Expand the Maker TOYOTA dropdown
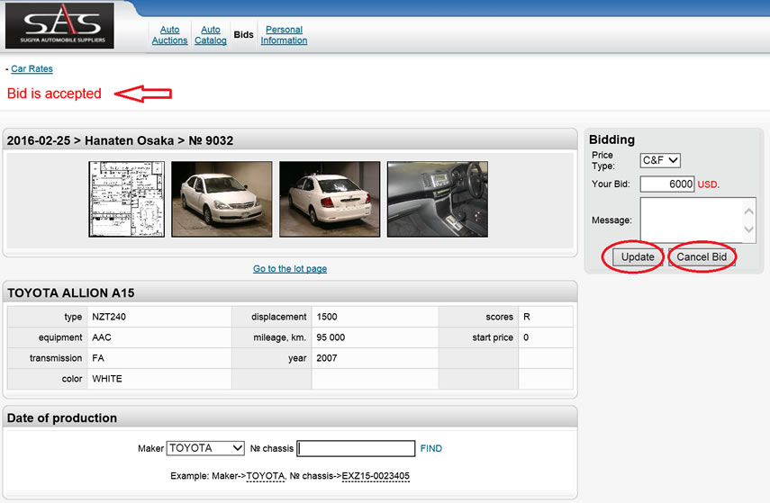The width and height of the screenshot is (770, 503). point(206,448)
